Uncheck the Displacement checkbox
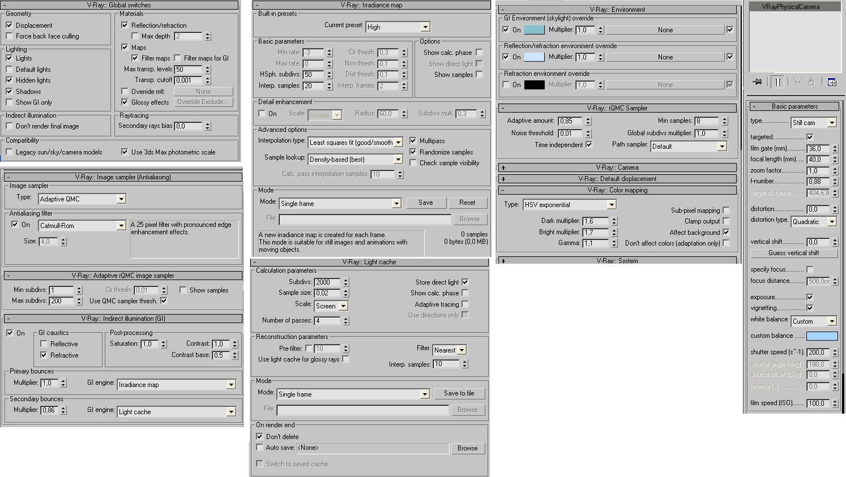Viewport: 846px width, 477px height. (x=9, y=25)
